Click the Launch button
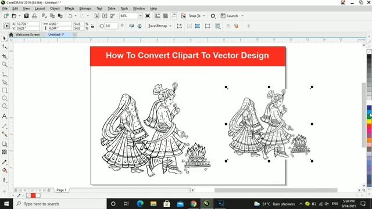Viewport: 372px width, 209px height. pyautogui.click(x=230, y=16)
